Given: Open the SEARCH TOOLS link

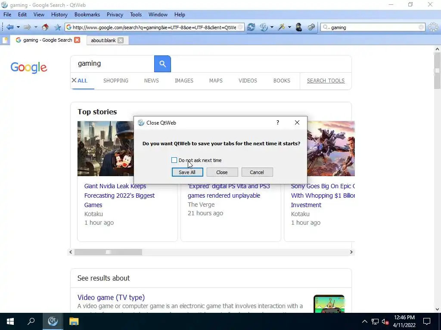Looking at the screenshot, I should 326,81.
